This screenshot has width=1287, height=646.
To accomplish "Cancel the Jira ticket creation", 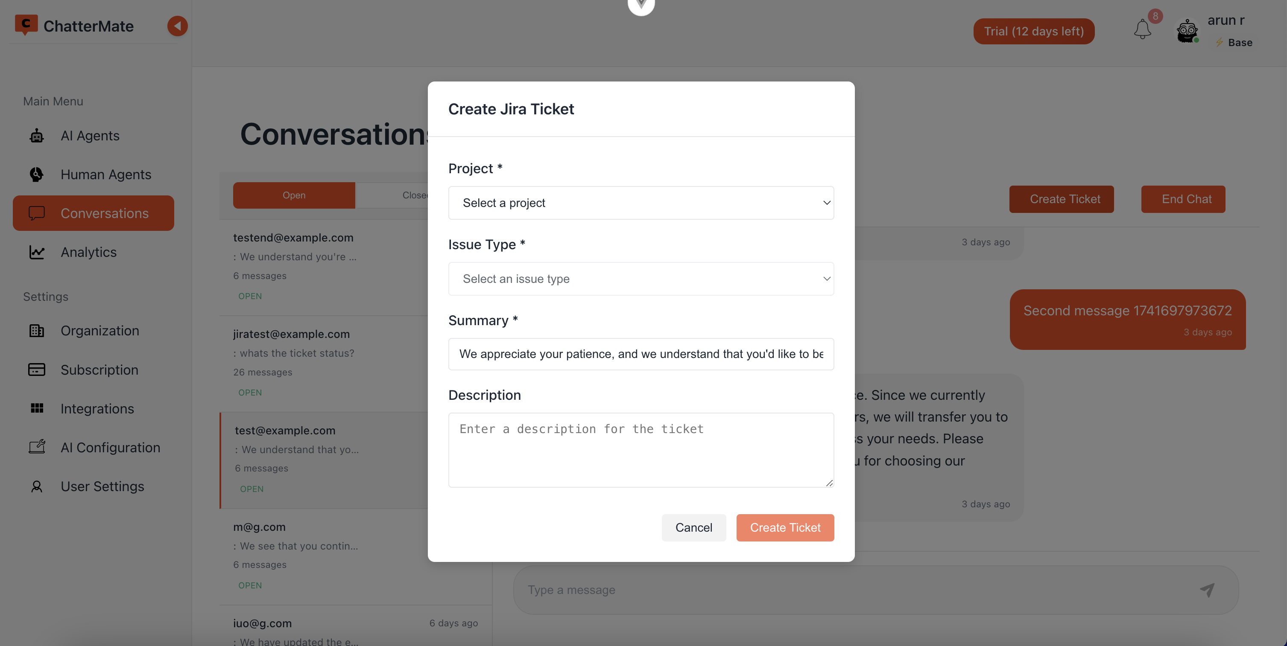I will (x=694, y=527).
